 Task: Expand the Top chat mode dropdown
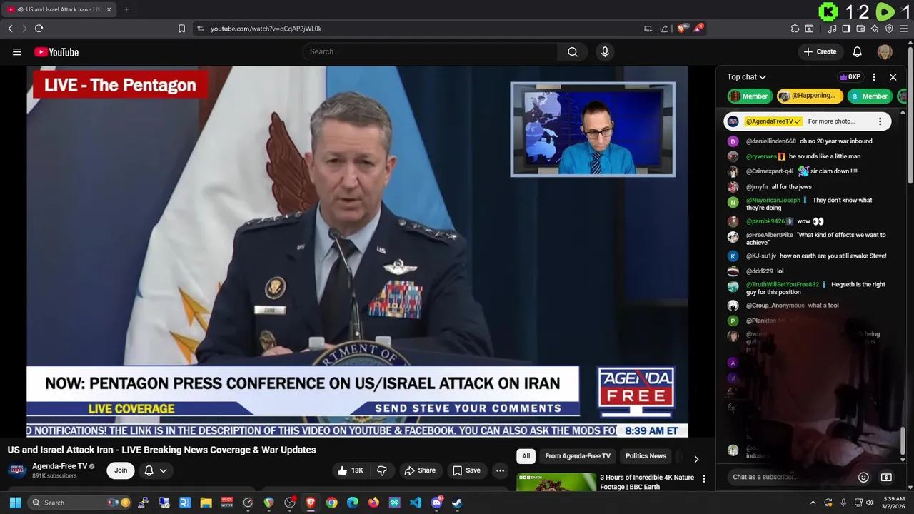pyautogui.click(x=747, y=77)
